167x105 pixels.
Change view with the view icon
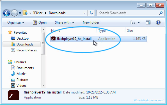(x=133, y=22)
